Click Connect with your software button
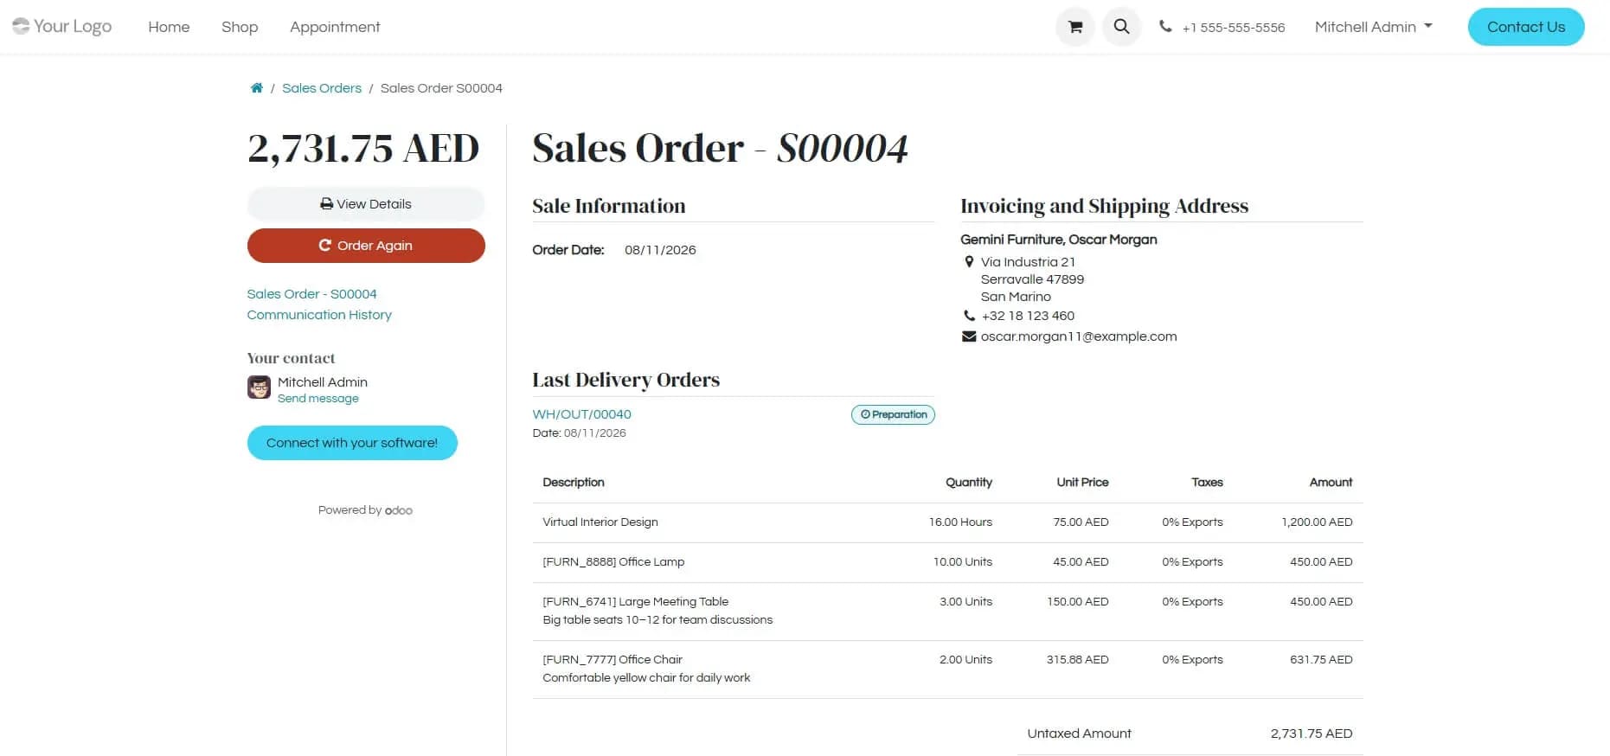This screenshot has width=1610, height=756. click(352, 443)
